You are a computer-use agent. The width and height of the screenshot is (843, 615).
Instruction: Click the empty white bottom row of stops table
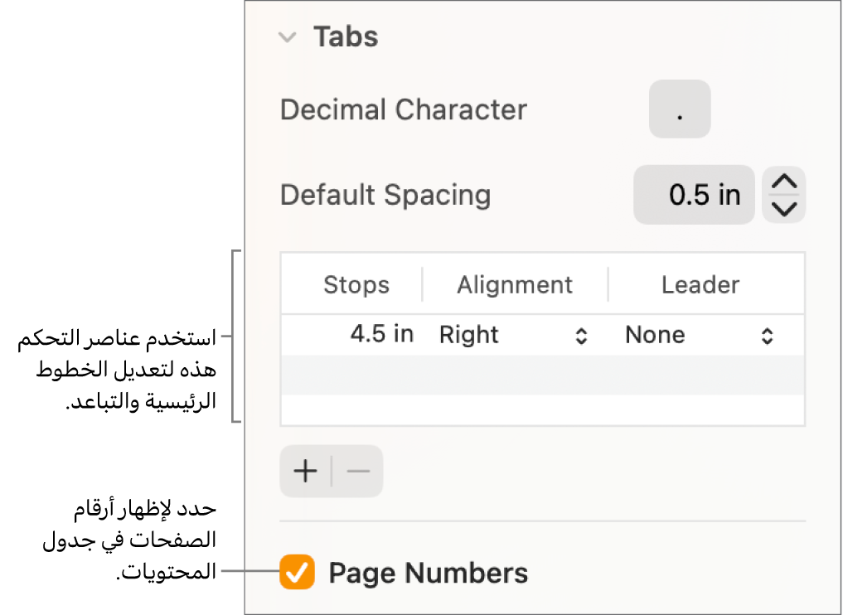[542, 409]
